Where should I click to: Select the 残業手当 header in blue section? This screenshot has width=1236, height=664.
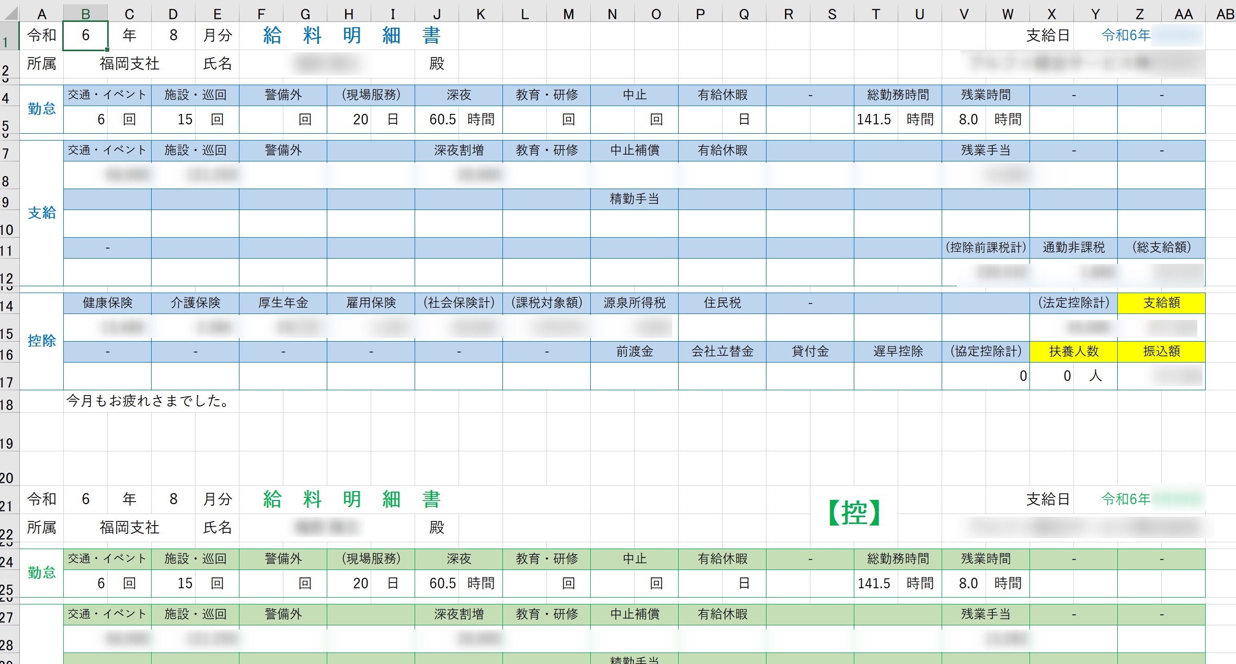click(x=986, y=150)
